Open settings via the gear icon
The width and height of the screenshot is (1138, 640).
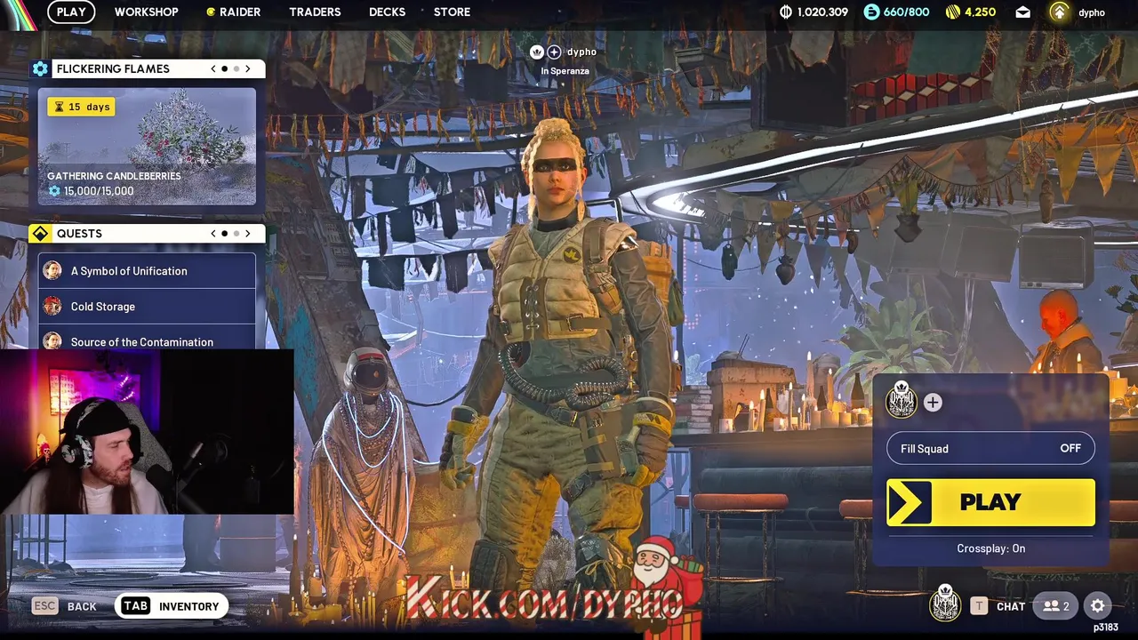click(1098, 606)
